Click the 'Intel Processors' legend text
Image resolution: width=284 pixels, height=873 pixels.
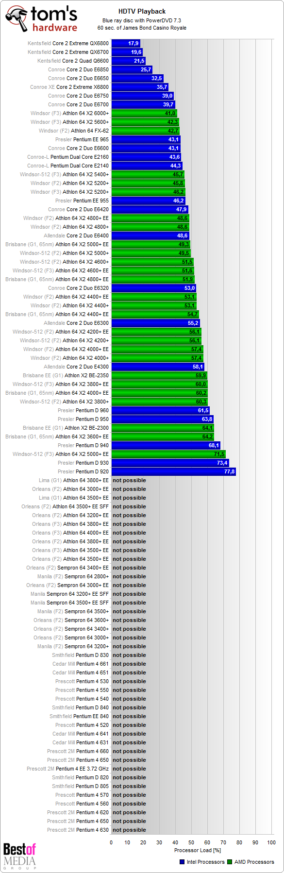206,862
